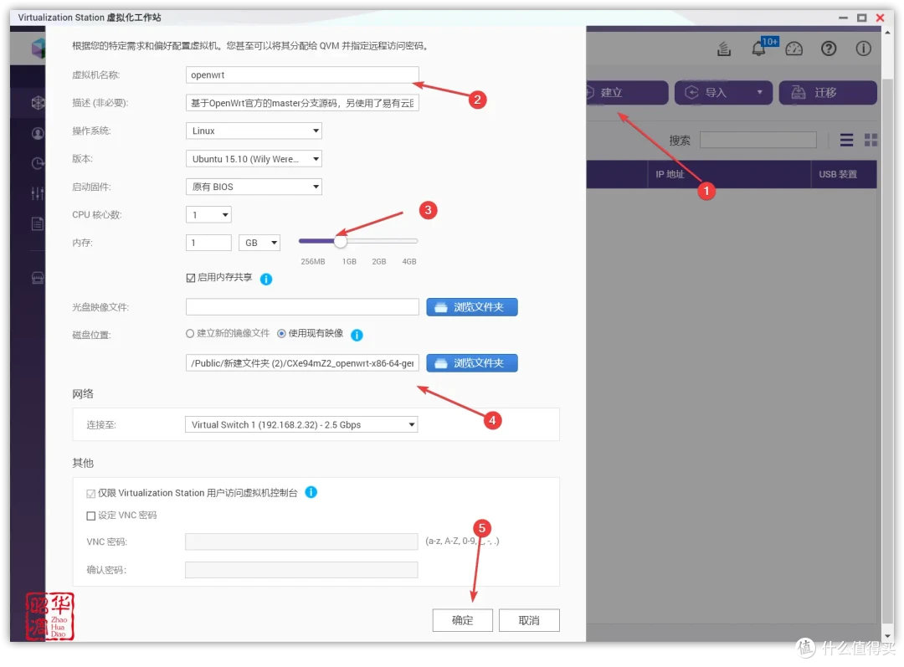Click the disk image path field
Screen dimensions: 904x667
(x=302, y=363)
